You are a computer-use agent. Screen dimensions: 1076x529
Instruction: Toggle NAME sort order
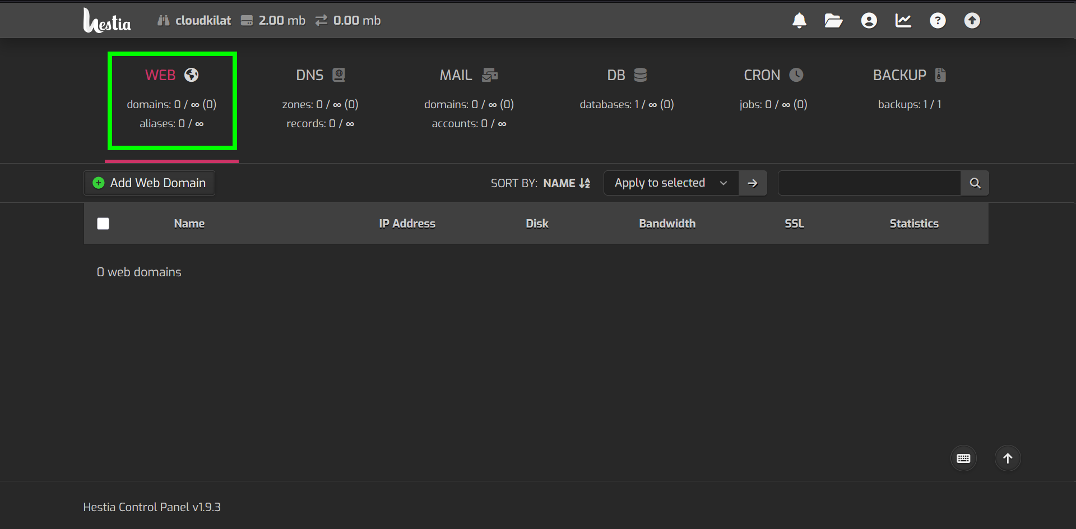[566, 183]
